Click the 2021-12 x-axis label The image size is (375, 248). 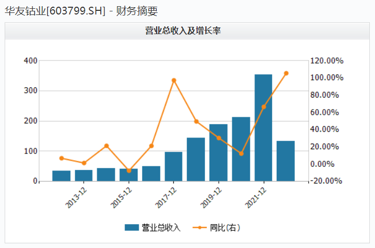[x=257, y=197]
